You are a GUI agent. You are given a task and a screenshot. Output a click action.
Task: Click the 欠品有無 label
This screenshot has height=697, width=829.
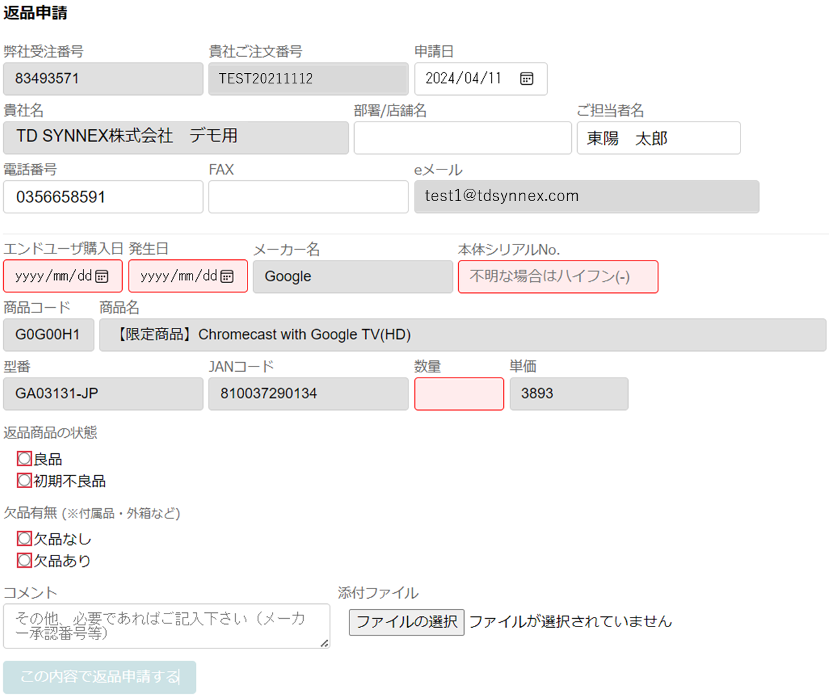pos(30,513)
